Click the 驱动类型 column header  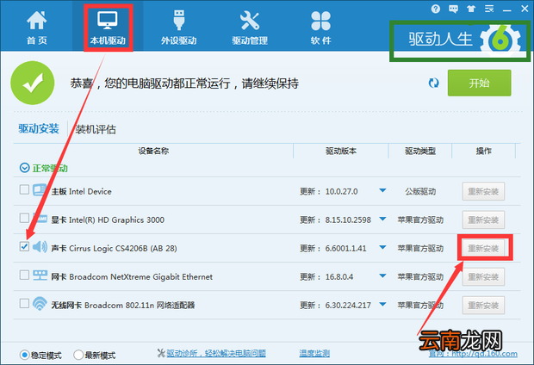(x=420, y=151)
